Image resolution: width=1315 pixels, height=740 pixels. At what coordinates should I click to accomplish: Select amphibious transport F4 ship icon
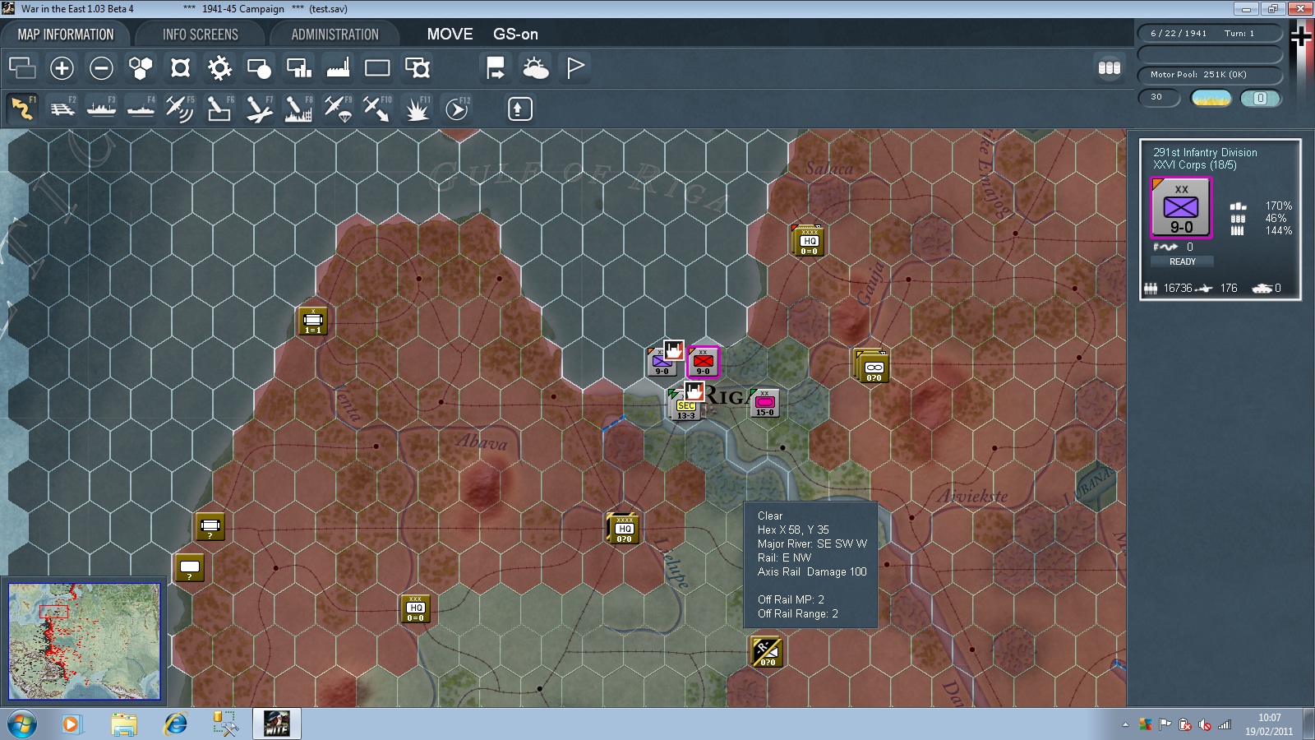[x=141, y=109]
